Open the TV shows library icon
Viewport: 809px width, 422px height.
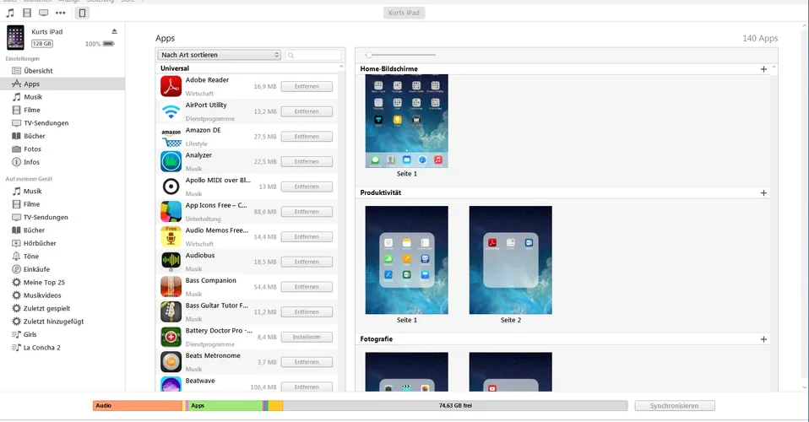[x=43, y=14]
